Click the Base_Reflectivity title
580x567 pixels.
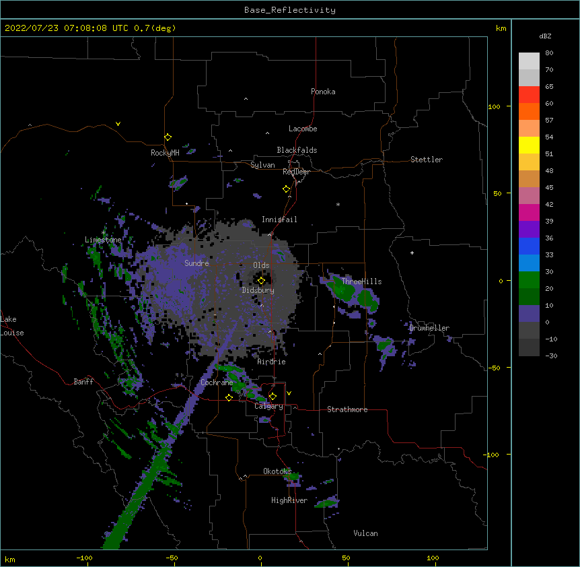pos(290,10)
